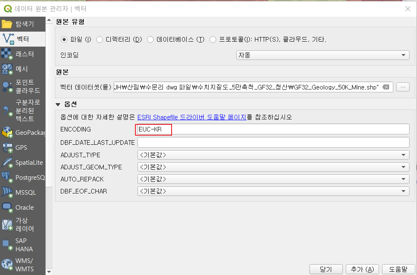This screenshot has height=275, width=417.
Task: Open the PostgreSQL elephant icon
Action: point(7,177)
